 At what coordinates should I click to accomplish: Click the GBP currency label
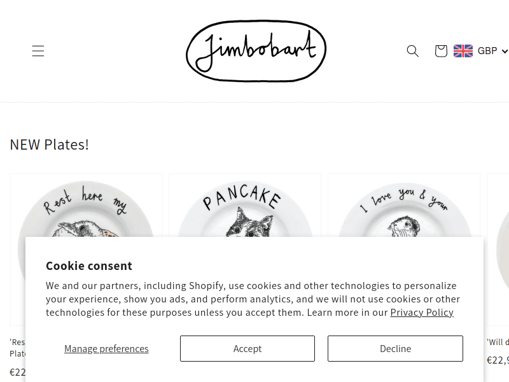[487, 51]
